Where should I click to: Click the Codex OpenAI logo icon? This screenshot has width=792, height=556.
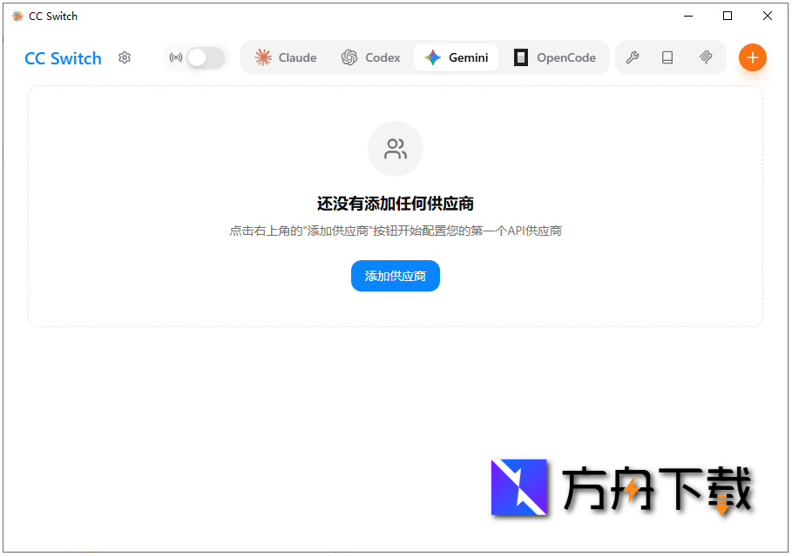point(349,57)
